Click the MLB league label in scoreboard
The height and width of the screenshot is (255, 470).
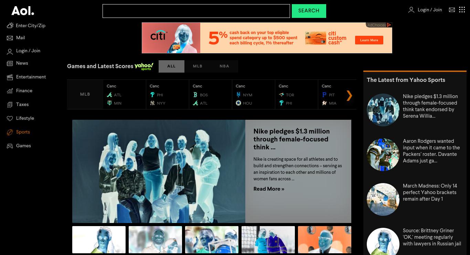coord(85,94)
